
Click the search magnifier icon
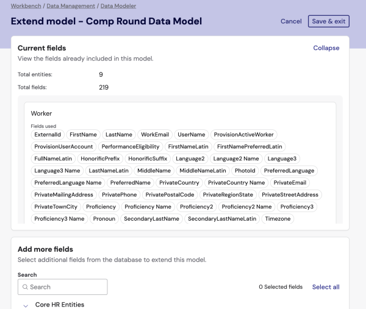coord(24,287)
